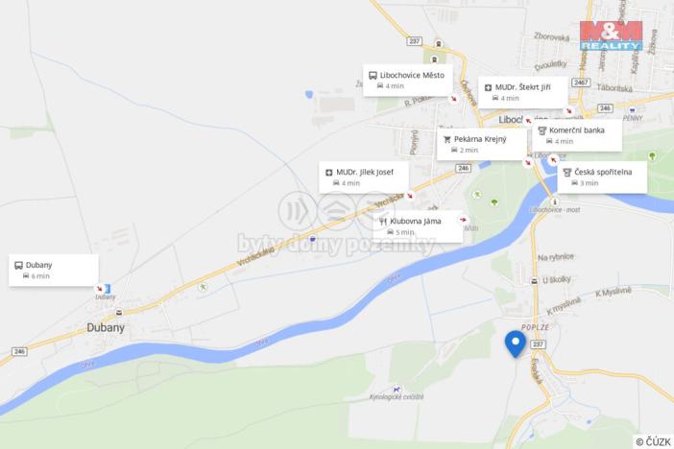Click the Kynologické cvičiště dog icon
Viewport: 674px width, 449px height.
[397, 390]
